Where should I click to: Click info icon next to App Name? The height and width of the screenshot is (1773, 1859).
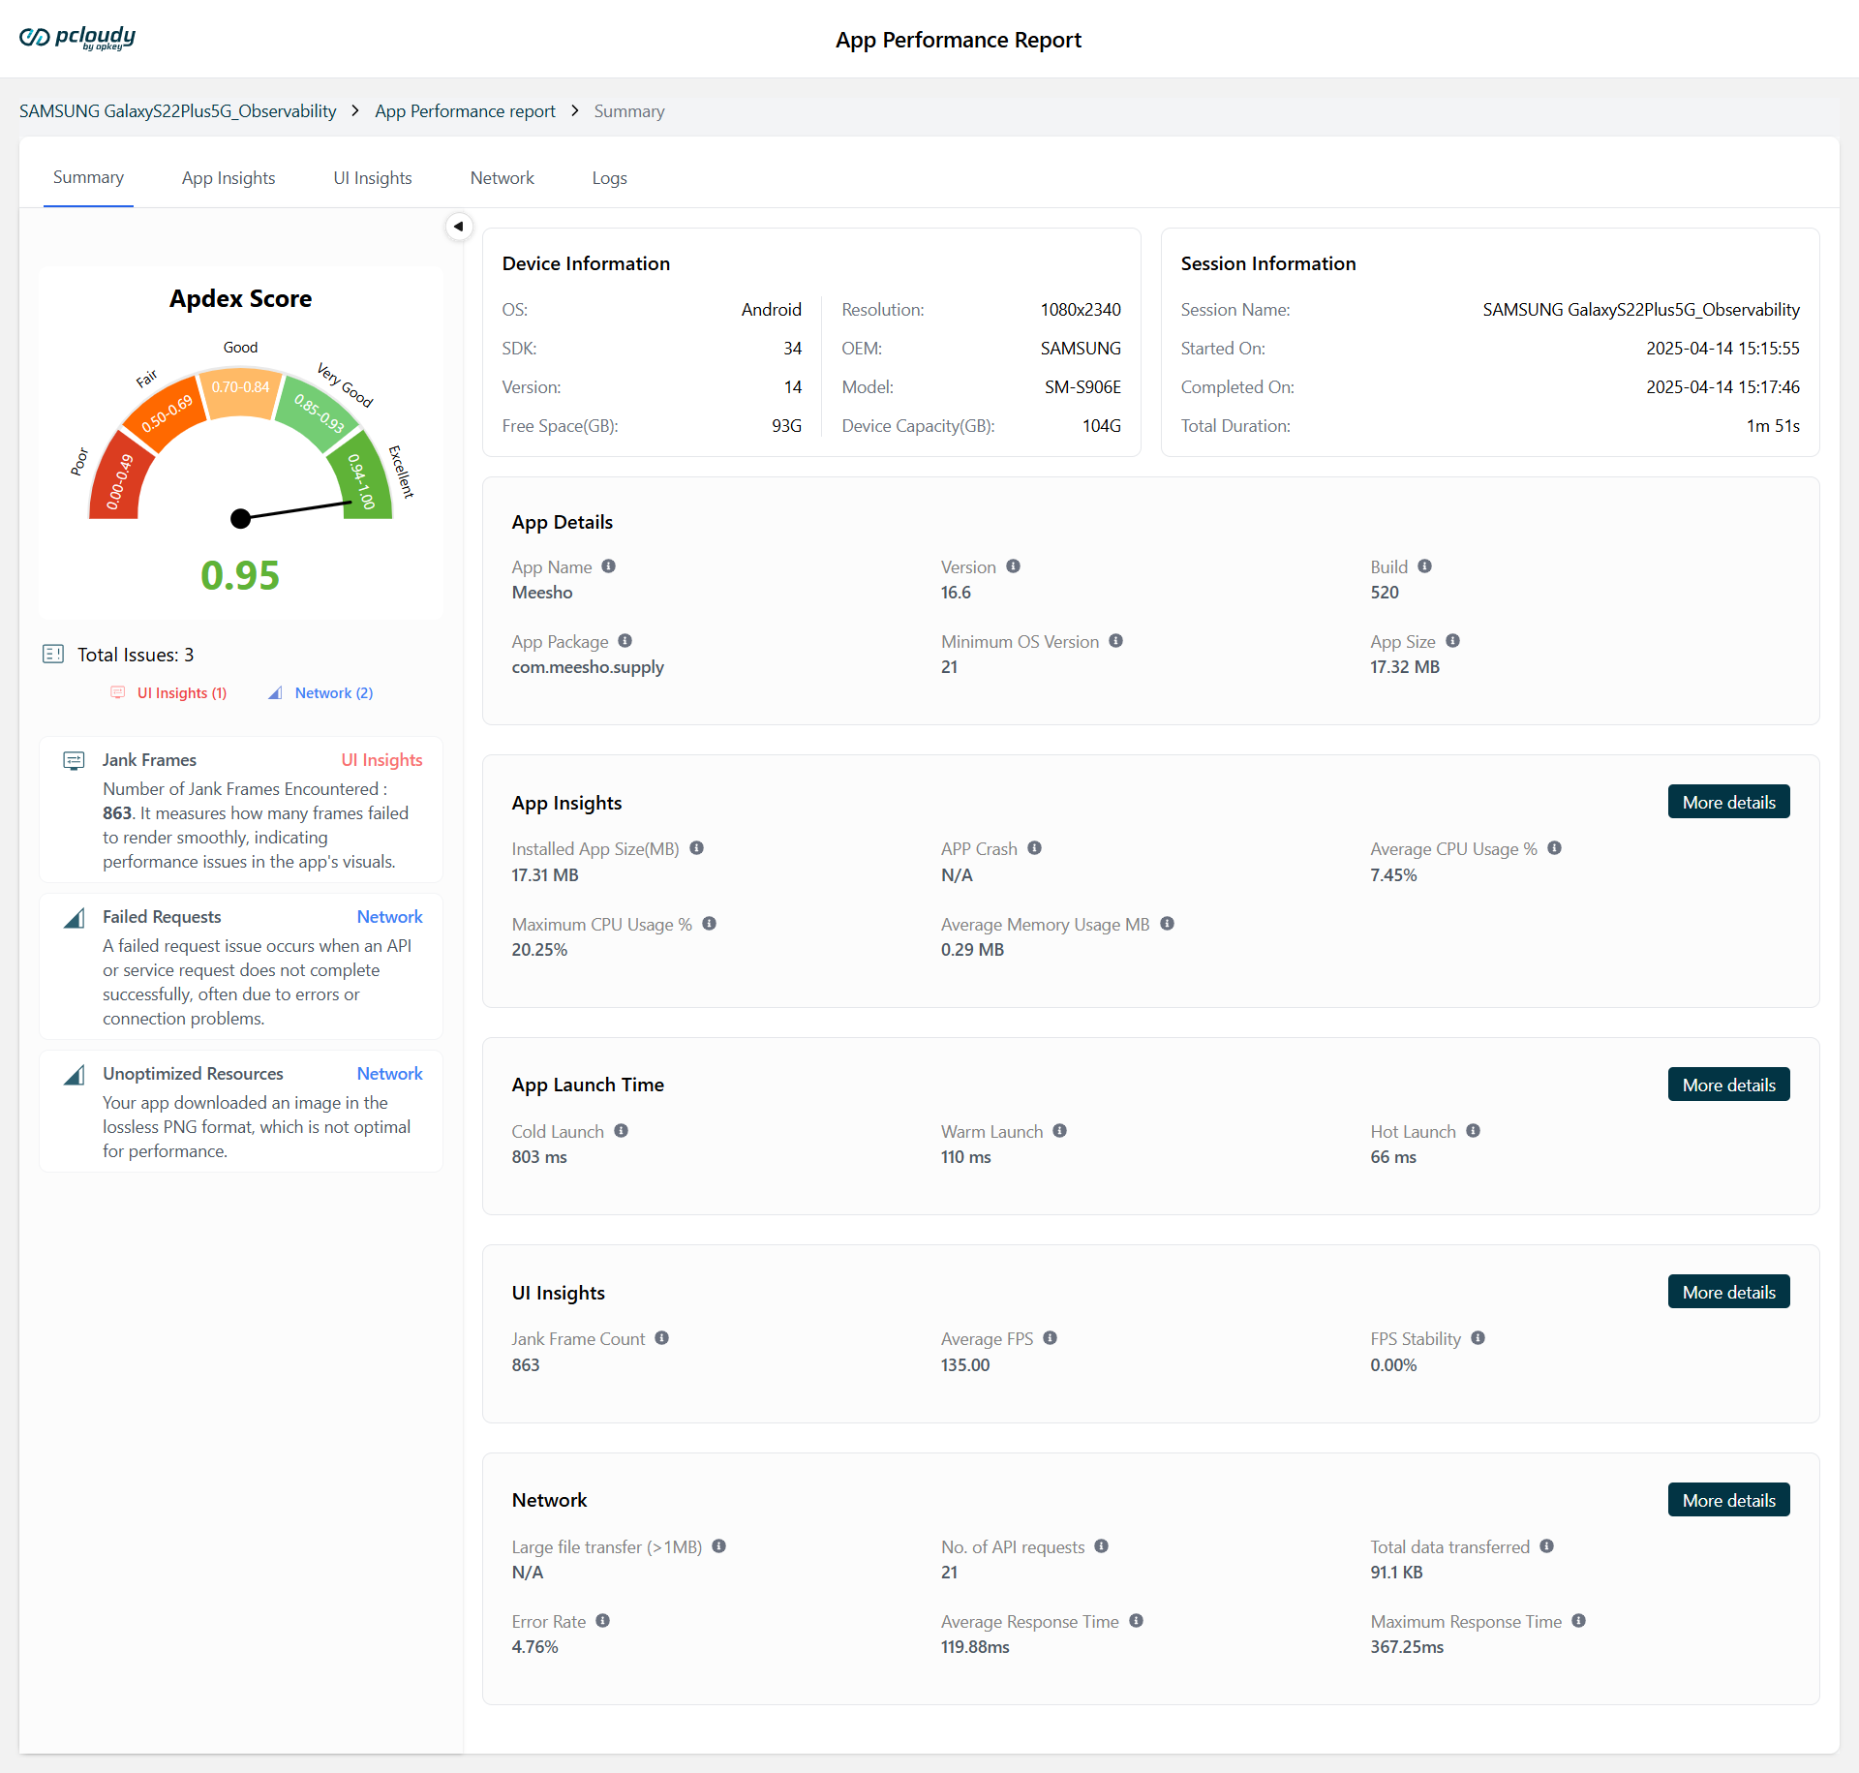tap(608, 566)
